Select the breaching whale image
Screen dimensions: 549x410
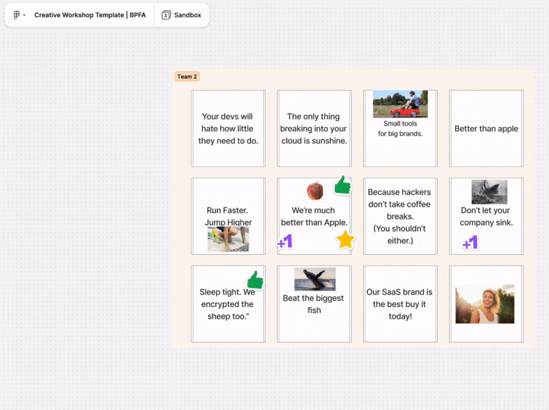(x=315, y=280)
